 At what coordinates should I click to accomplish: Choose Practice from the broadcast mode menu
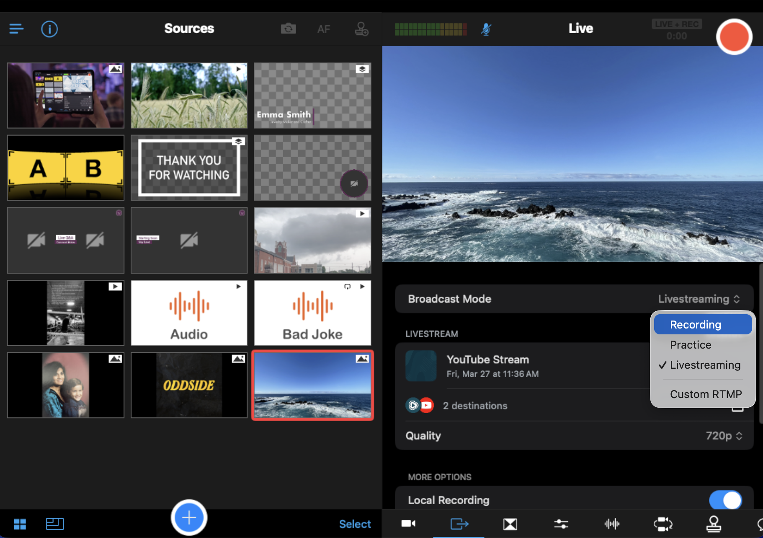[703, 345]
